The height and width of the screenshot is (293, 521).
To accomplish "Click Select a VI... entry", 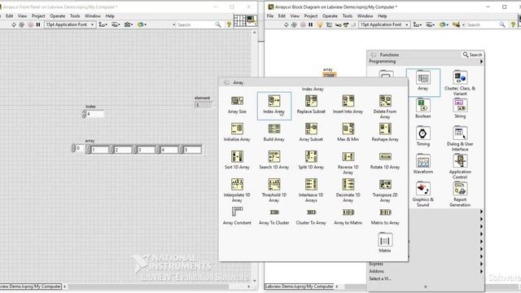I will tap(380, 278).
